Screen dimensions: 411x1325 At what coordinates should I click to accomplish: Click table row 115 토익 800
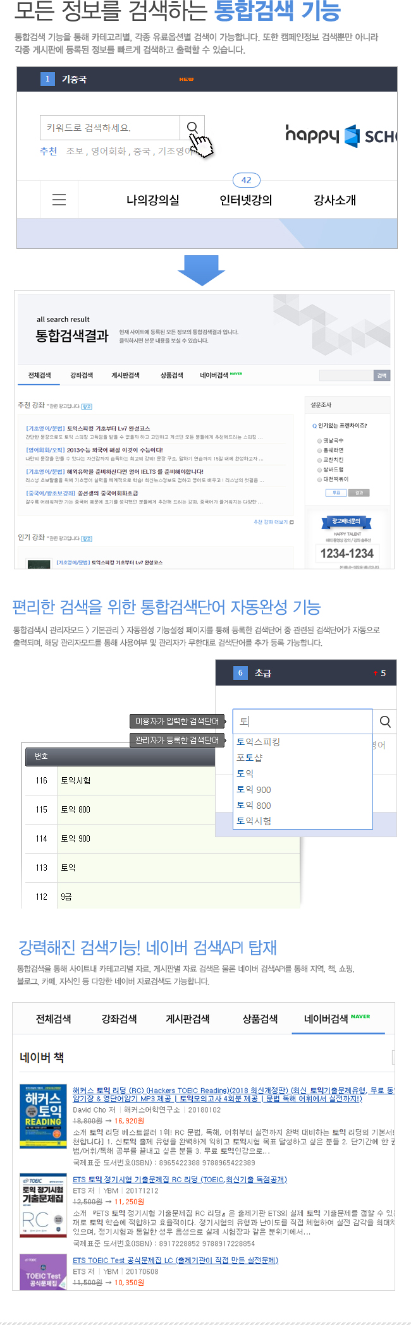pos(162,809)
